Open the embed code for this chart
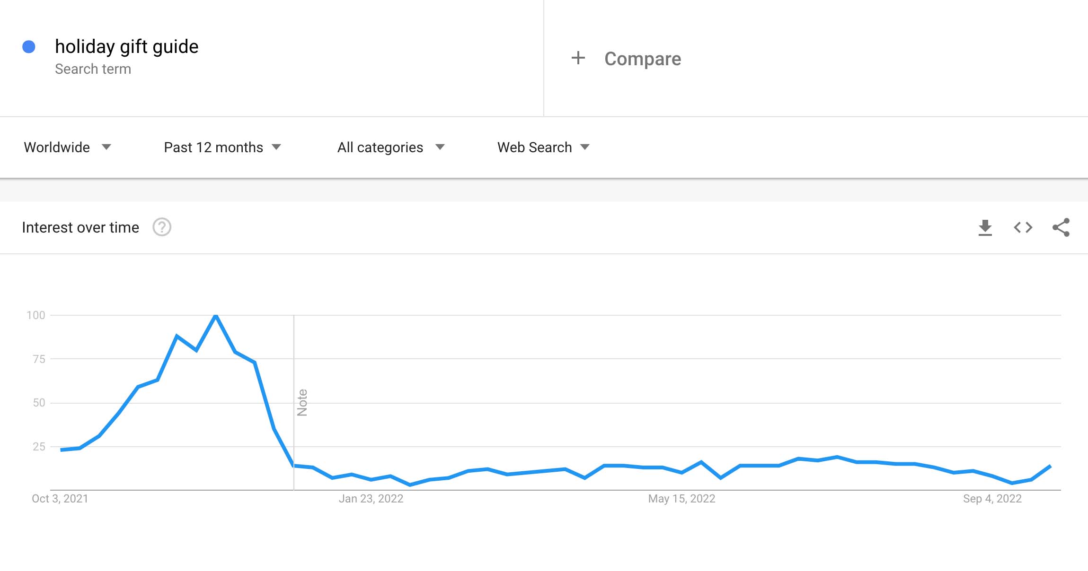Viewport: 1088px width, 571px height. click(x=1024, y=227)
